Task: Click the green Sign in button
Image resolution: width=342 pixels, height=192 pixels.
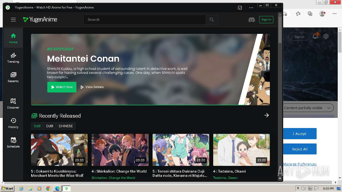Action: coord(266,19)
